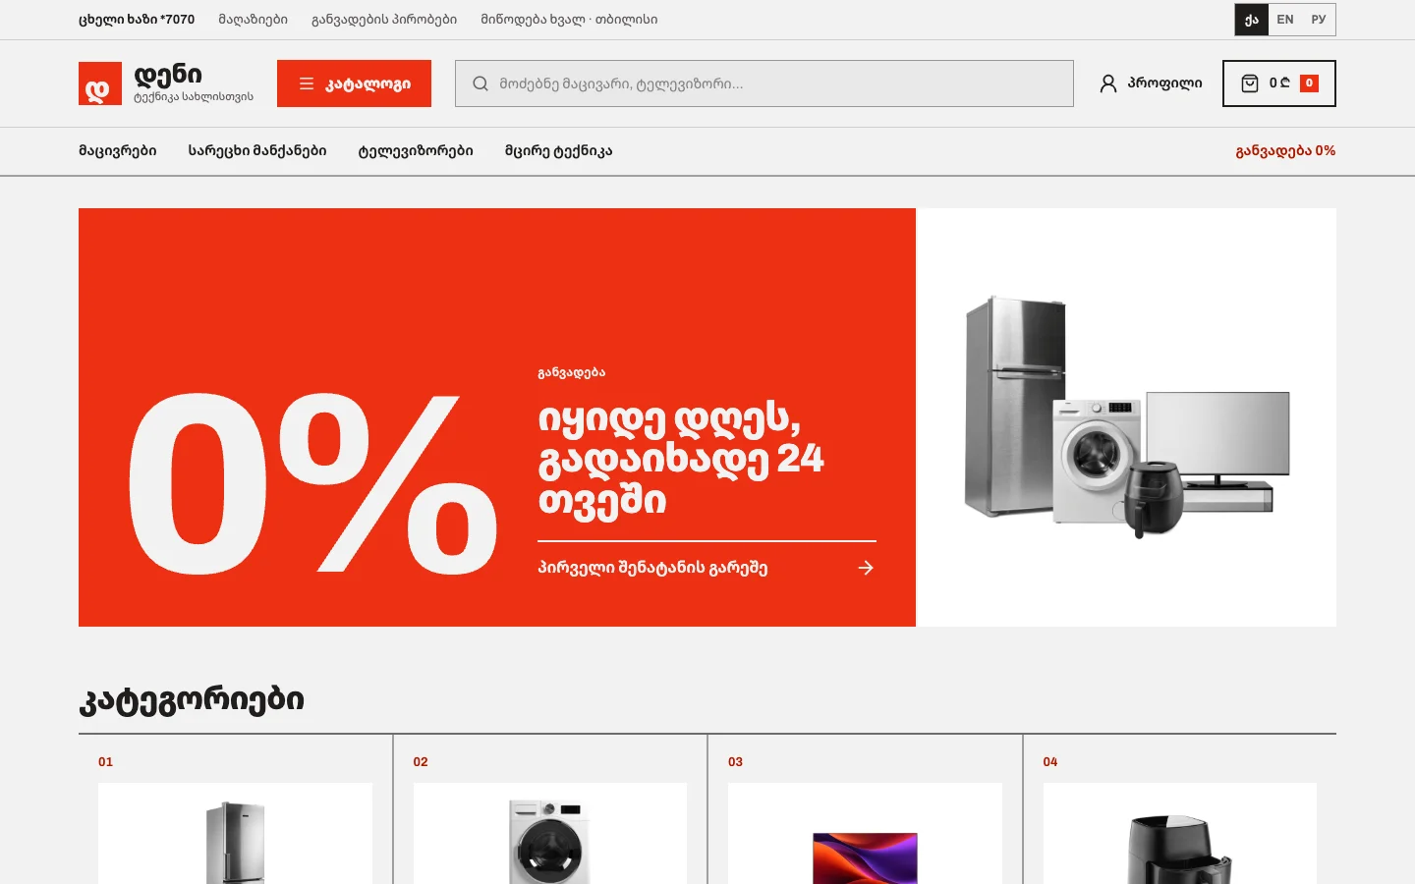Click banner arrow next to პირველი შენატანის გარეშე
Screen dimensions: 1415x884
point(866,568)
